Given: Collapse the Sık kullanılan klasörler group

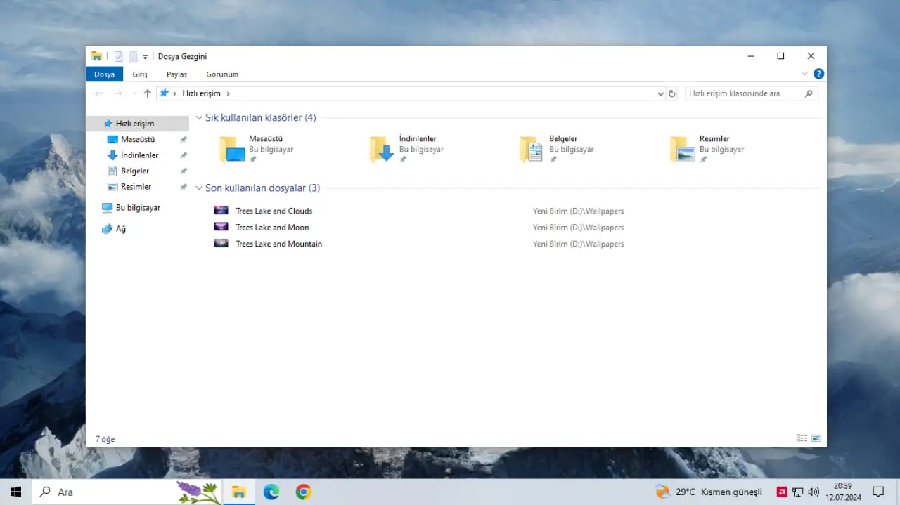Looking at the screenshot, I should click(x=200, y=118).
